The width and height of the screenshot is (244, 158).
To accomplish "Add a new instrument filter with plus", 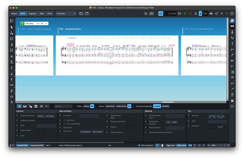I will [42, 23].
